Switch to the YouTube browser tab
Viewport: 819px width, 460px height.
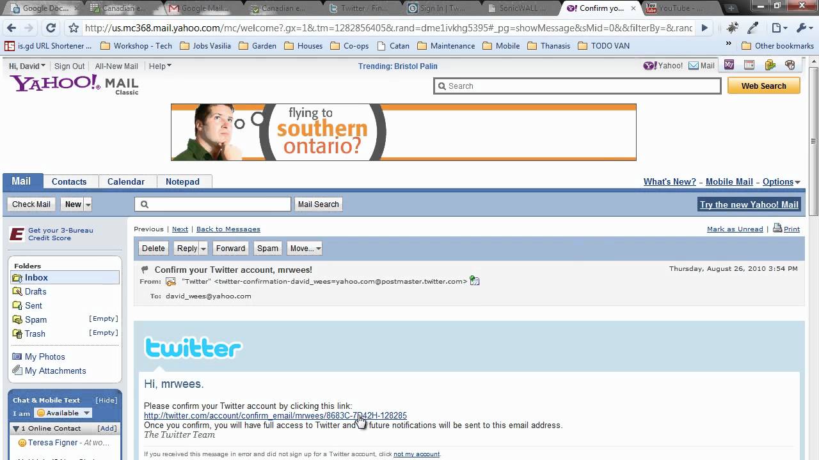pyautogui.click(x=681, y=8)
